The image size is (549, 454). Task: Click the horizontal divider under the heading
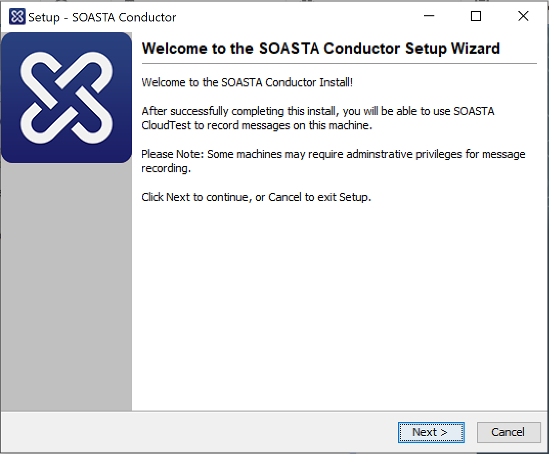pyautogui.click(x=339, y=63)
